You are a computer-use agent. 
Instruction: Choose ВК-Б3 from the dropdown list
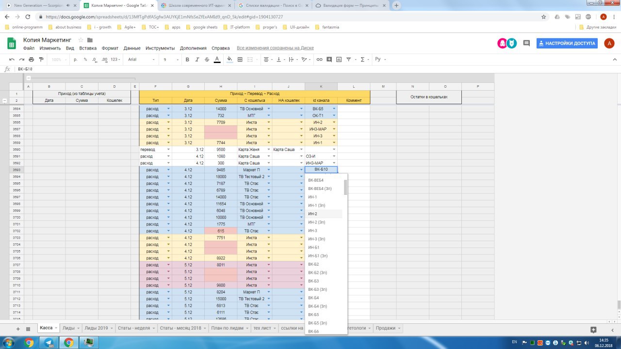click(324, 281)
